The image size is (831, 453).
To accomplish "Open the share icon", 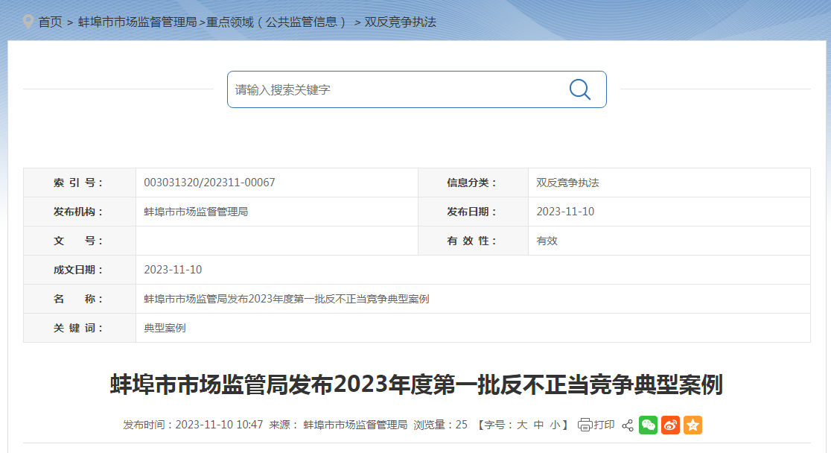I will 628,425.
